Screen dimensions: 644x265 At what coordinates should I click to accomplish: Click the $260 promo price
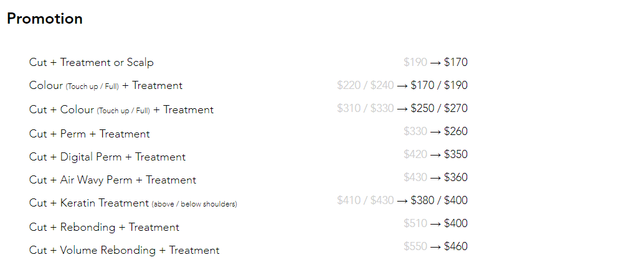(456, 131)
